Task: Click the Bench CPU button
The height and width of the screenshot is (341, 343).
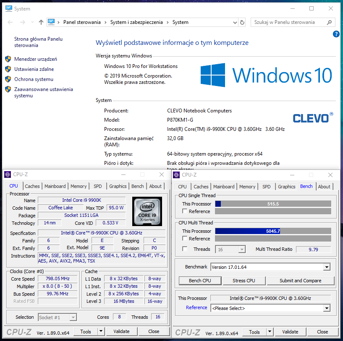Action: (200, 281)
